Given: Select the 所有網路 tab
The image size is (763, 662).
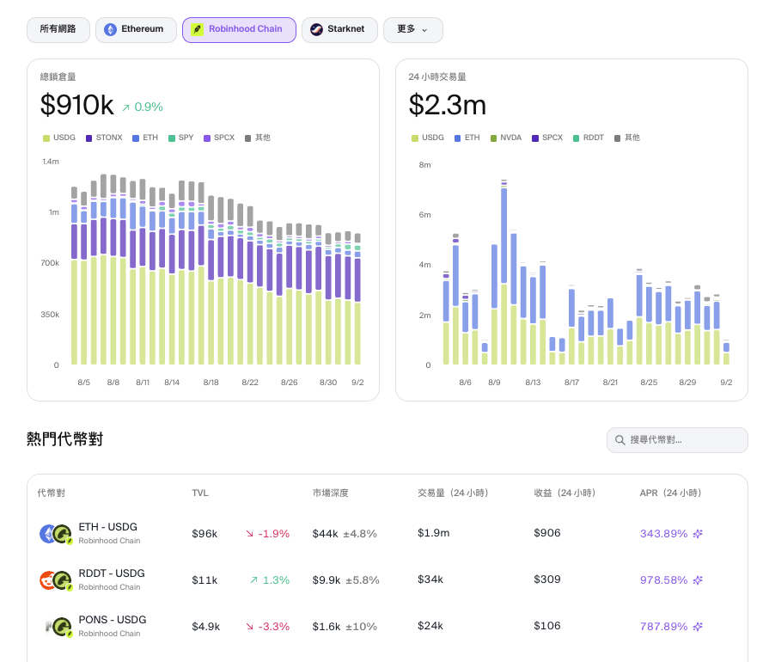Looking at the screenshot, I should pos(58,30).
